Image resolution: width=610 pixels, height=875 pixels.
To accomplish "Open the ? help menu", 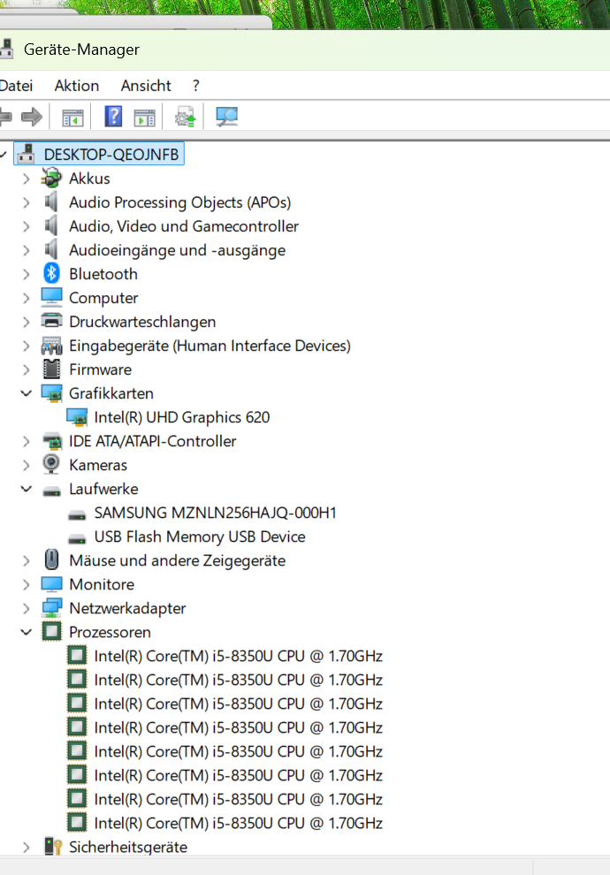I will pyautogui.click(x=196, y=86).
